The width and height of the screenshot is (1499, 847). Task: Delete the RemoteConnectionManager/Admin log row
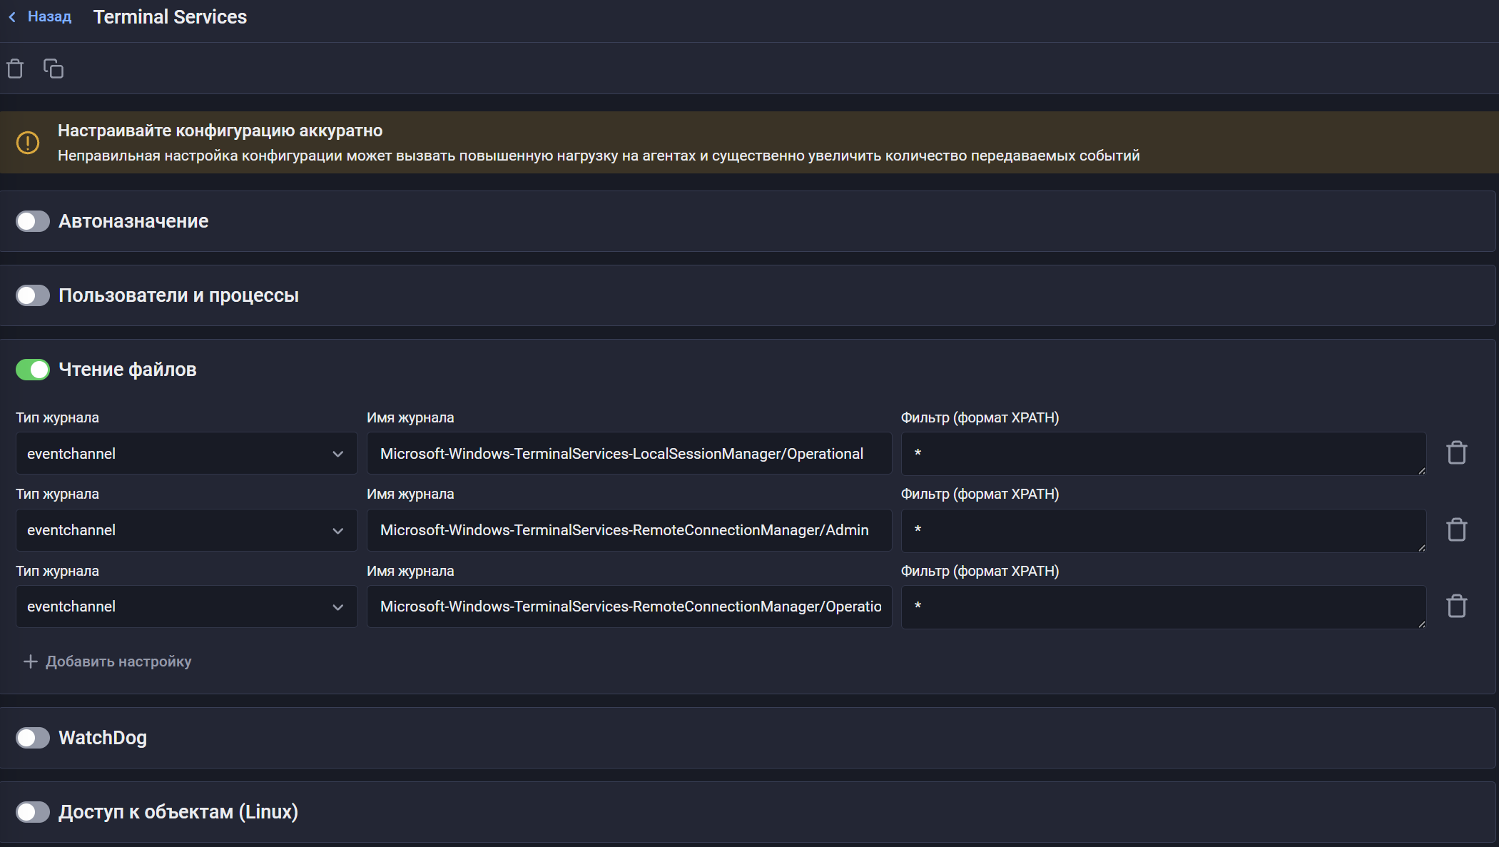pos(1456,529)
